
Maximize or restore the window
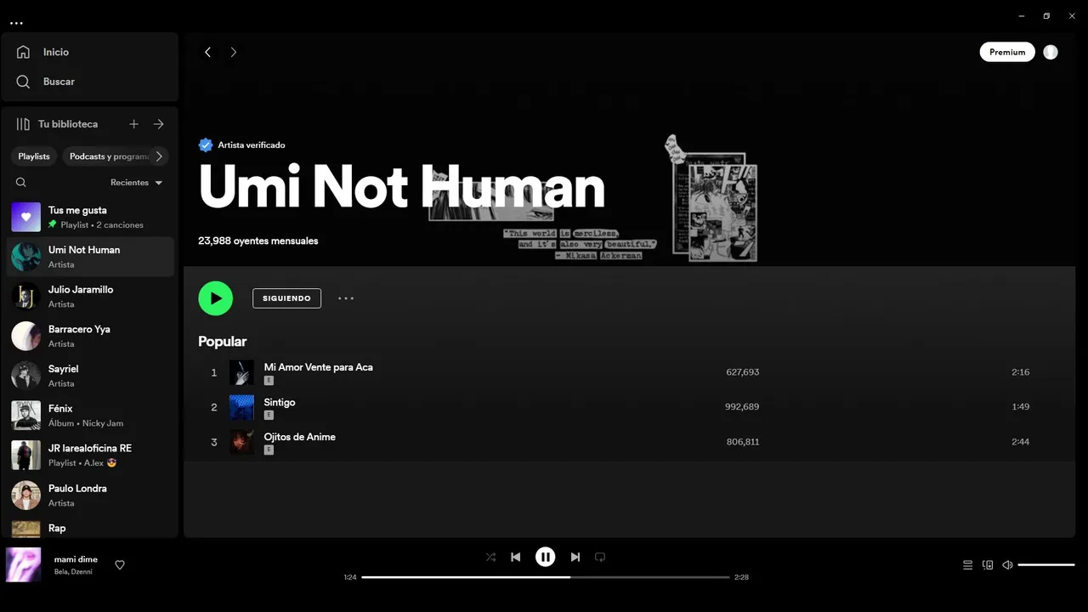coord(1046,16)
